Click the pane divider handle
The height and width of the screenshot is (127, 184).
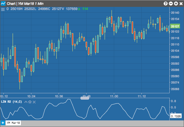click(x=85, y=98)
